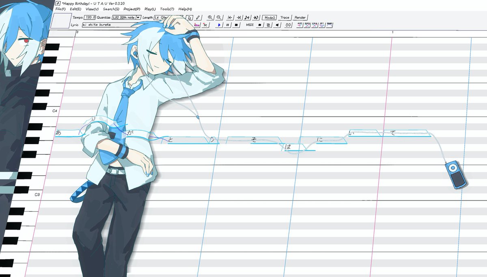Play the project with blue triangle

click(219, 25)
